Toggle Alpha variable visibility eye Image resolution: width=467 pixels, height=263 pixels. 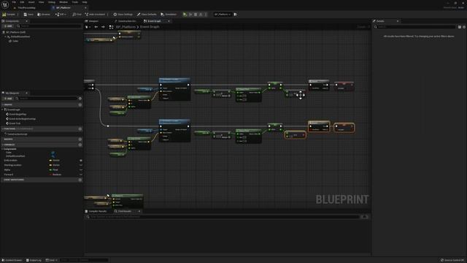81,170
